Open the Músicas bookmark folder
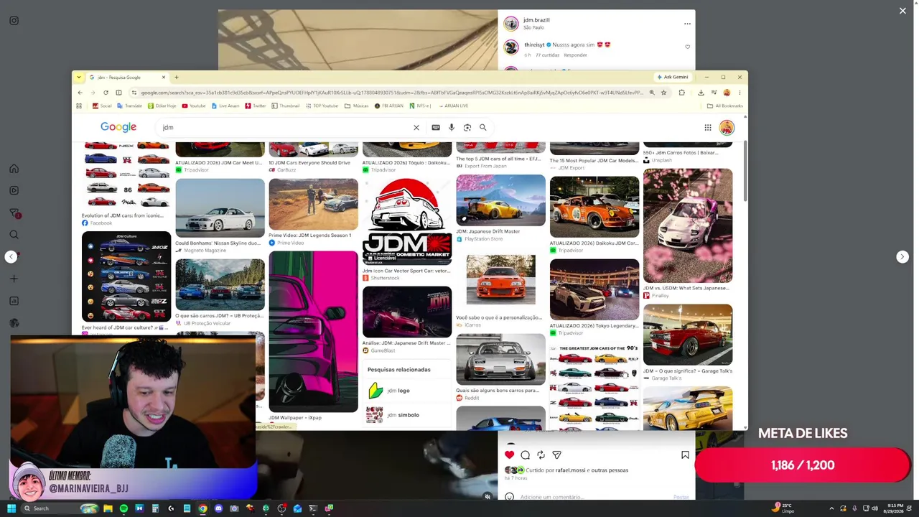Image resolution: width=919 pixels, height=517 pixels. pos(357,106)
